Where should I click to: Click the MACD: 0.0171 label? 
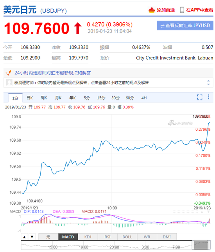click(x=94, y=211)
